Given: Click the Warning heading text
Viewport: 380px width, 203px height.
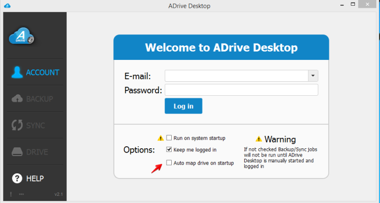Looking at the screenshot, I should (280, 139).
